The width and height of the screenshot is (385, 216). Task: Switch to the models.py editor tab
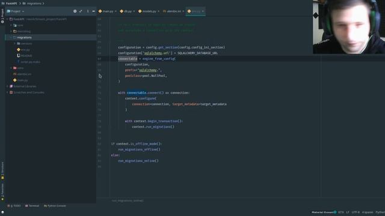click(147, 11)
